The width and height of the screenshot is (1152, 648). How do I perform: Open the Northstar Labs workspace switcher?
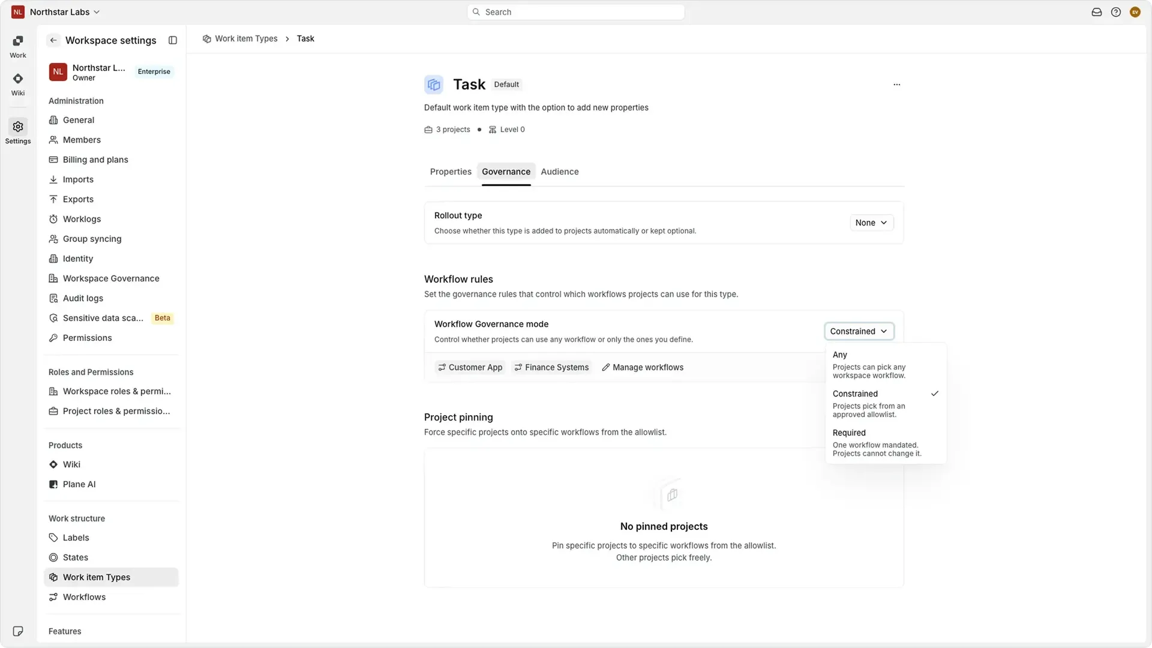pos(56,12)
